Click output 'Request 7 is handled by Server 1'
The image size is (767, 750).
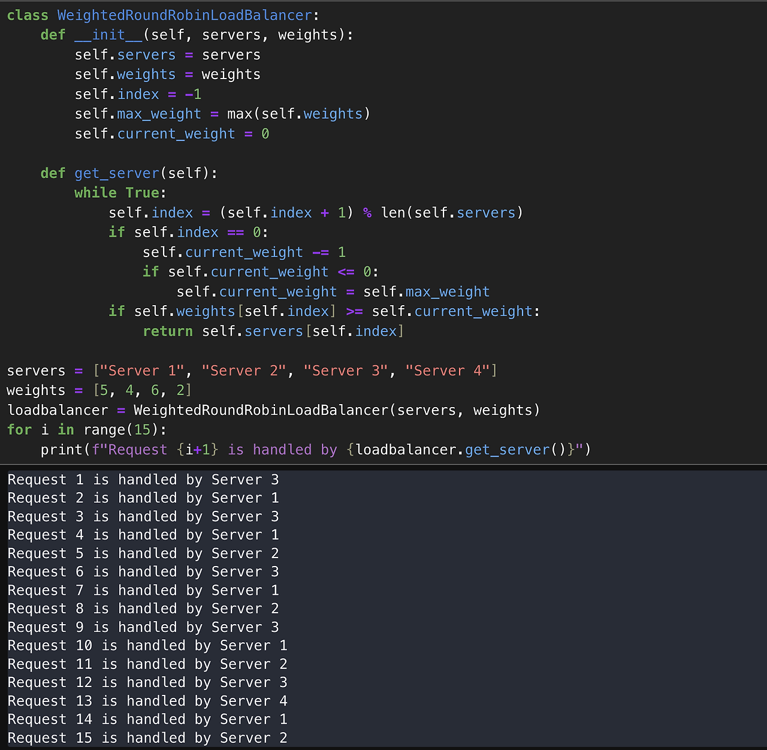[x=143, y=591]
